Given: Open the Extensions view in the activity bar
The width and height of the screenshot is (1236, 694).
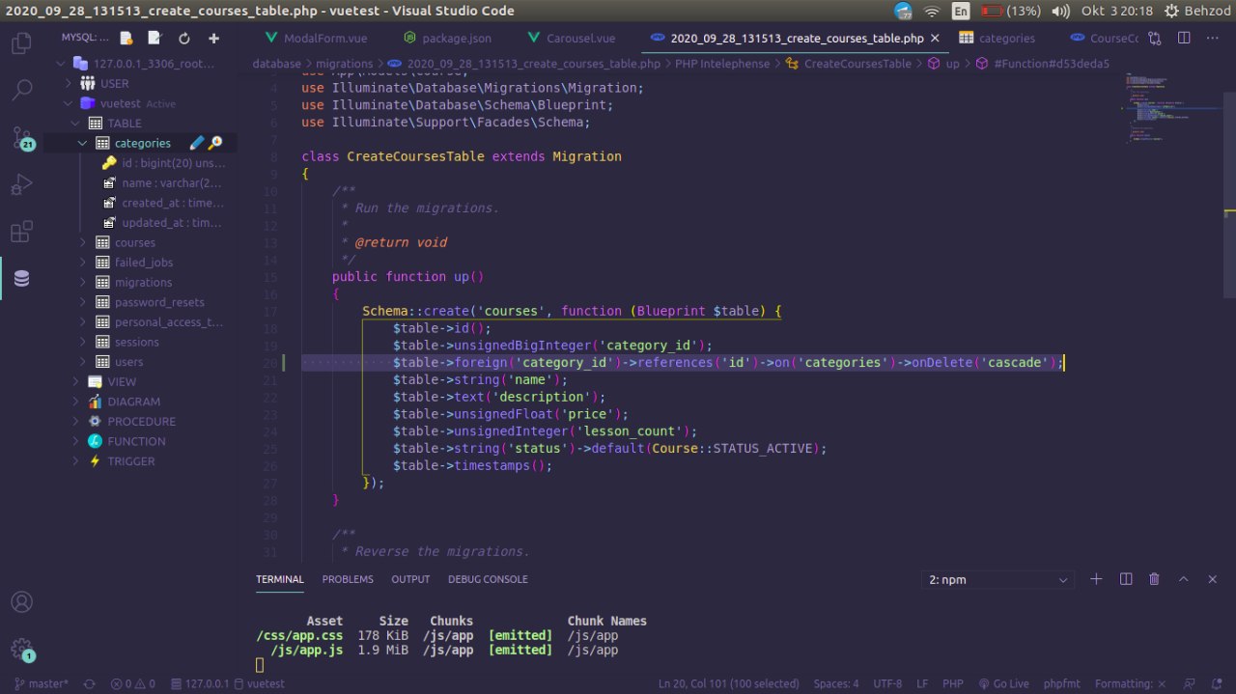Looking at the screenshot, I should click(x=22, y=233).
